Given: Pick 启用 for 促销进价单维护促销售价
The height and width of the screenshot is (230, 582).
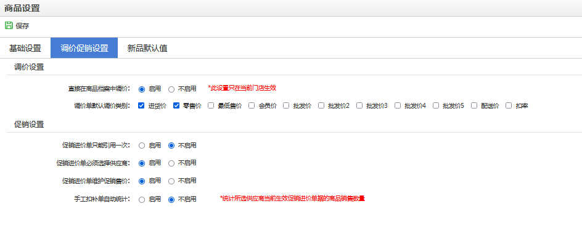Looking at the screenshot, I should pos(141,181).
